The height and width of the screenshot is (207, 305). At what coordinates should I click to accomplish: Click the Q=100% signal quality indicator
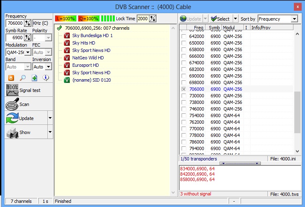click(x=89, y=19)
